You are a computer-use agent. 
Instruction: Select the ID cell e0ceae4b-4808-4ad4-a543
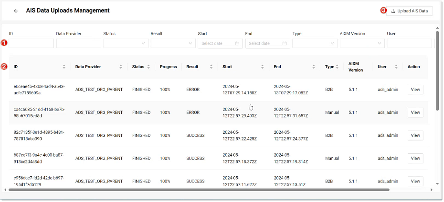39,90
